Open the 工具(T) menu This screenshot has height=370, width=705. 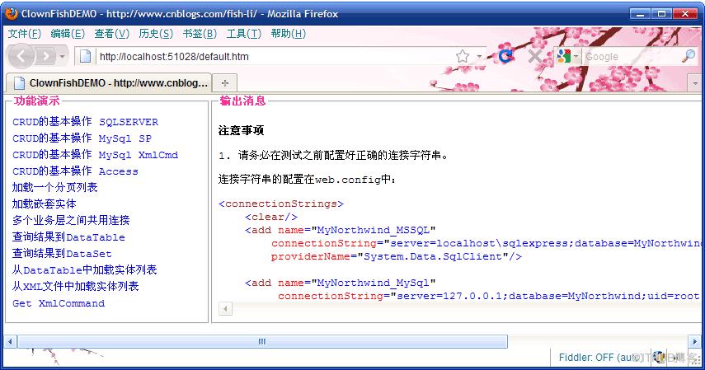(x=244, y=34)
